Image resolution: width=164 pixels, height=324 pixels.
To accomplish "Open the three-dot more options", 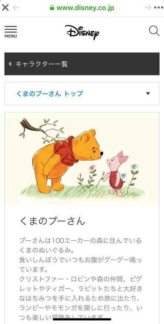I will [x=158, y=8].
